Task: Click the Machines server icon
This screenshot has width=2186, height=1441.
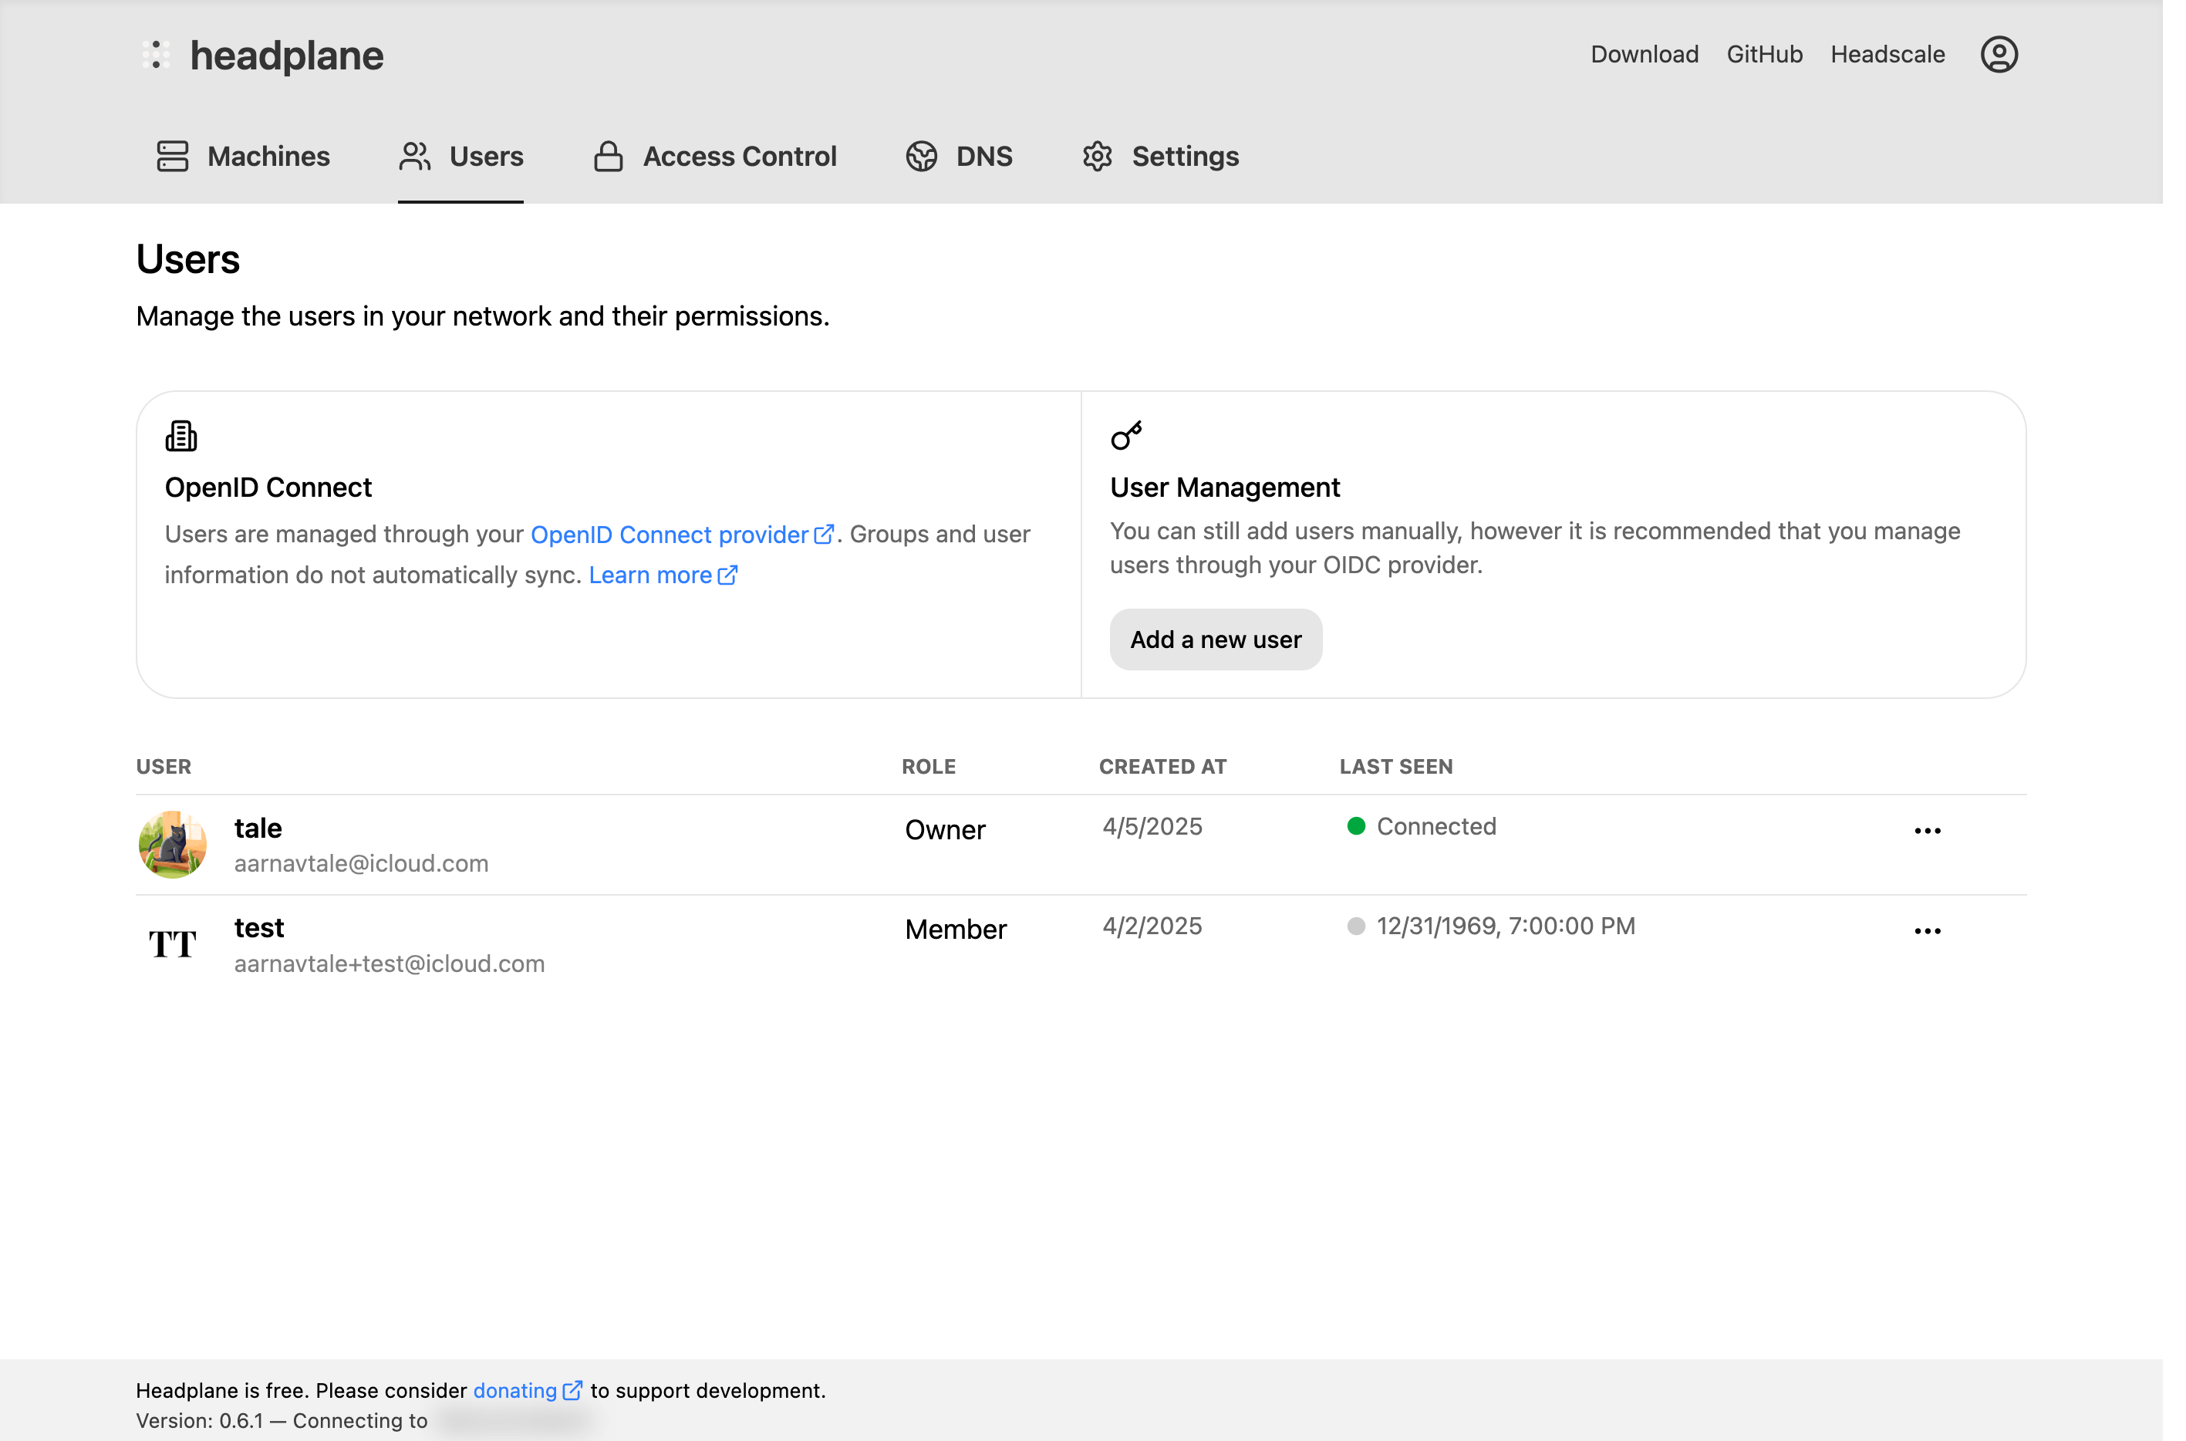Action: pos(174,157)
